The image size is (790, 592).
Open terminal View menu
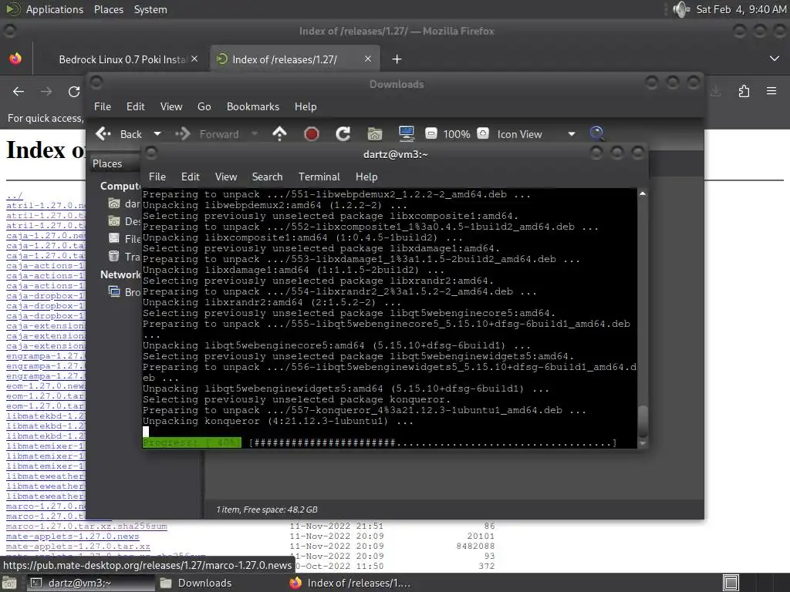(x=226, y=177)
